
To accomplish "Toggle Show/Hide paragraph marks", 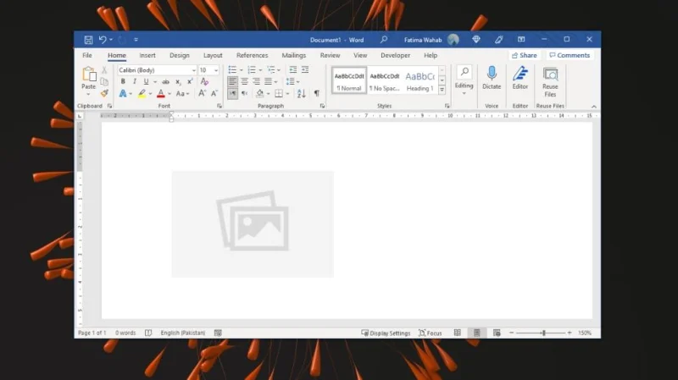I will 316,93.
